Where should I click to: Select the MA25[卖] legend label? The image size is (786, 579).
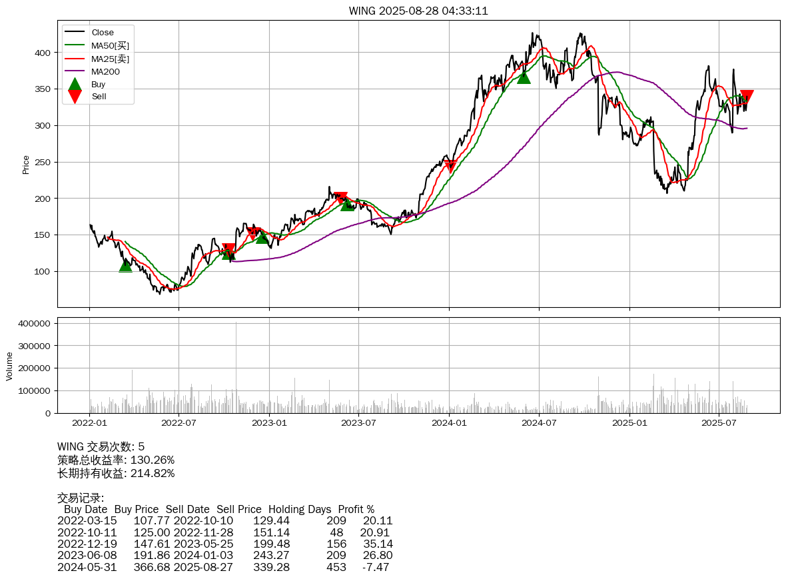110,59
